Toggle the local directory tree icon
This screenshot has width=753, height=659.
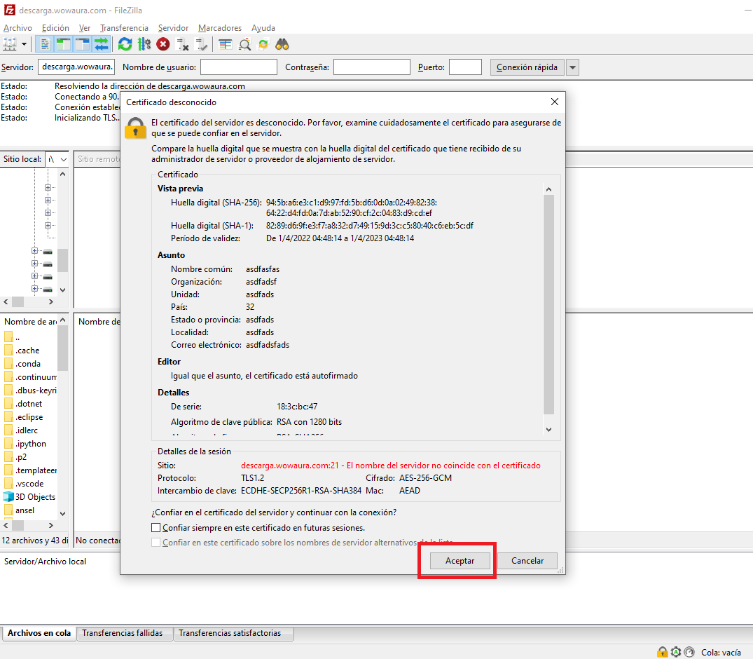(63, 45)
